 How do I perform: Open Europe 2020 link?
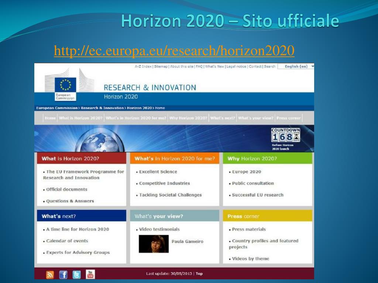pos(246,172)
